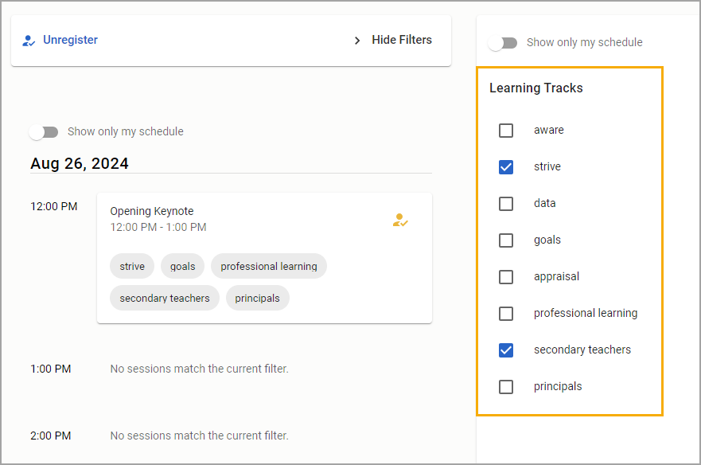Tick the goals checkbox

tap(505, 240)
